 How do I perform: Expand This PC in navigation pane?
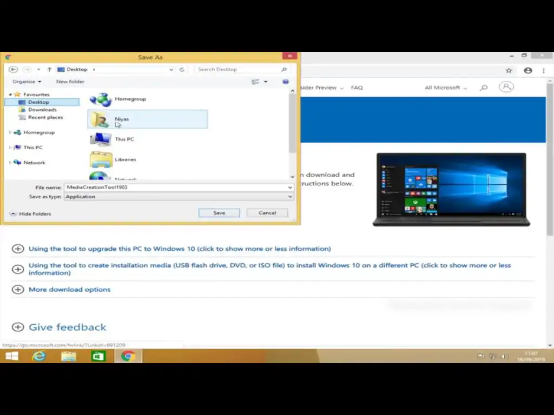(10, 148)
